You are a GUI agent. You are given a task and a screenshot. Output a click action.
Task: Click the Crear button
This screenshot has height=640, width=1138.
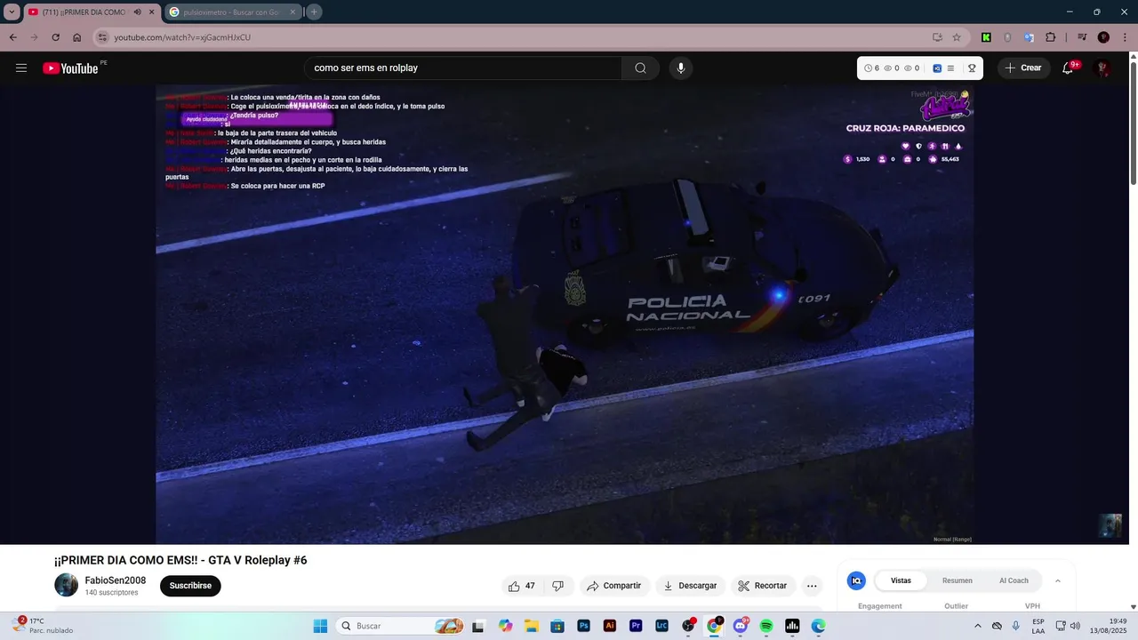(1023, 68)
